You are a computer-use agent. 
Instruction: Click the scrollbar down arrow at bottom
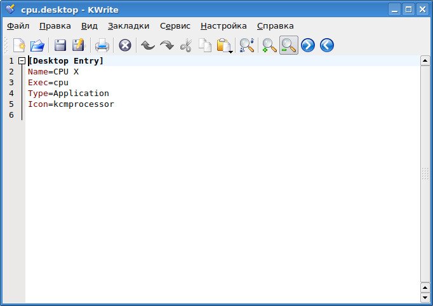tap(425, 297)
